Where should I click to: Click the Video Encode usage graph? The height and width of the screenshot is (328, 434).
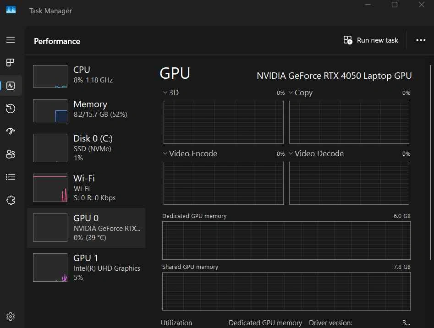click(x=224, y=183)
